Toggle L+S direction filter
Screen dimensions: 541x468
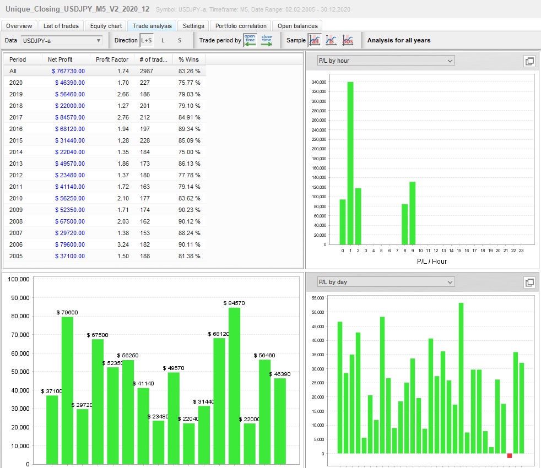click(147, 40)
